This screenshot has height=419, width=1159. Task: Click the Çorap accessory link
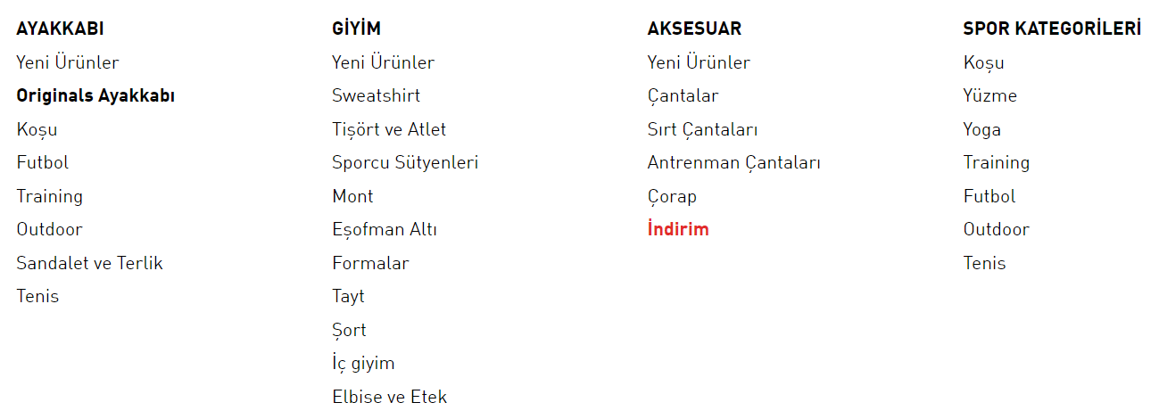click(x=672, y=196)
